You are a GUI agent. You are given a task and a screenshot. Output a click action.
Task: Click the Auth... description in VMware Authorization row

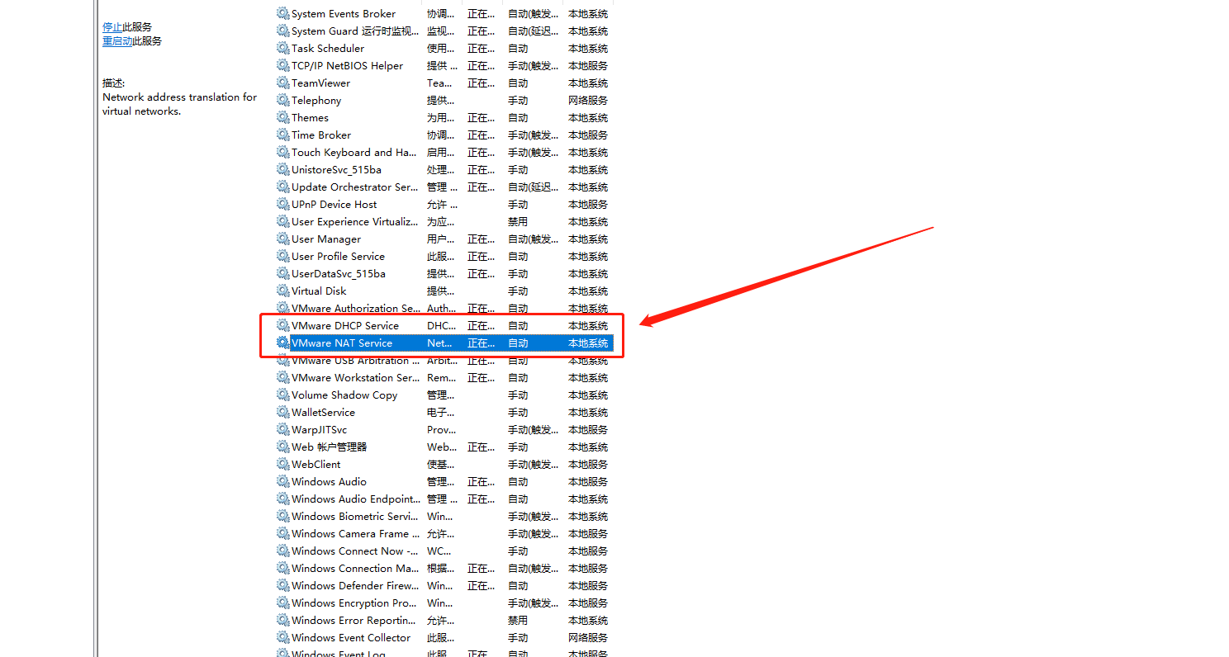click(x=441, y=309)
